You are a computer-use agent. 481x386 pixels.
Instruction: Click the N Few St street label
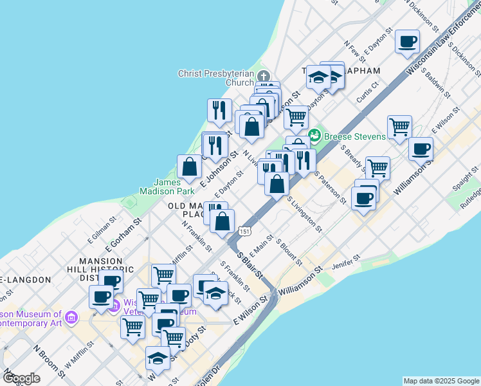pos(354,51)
